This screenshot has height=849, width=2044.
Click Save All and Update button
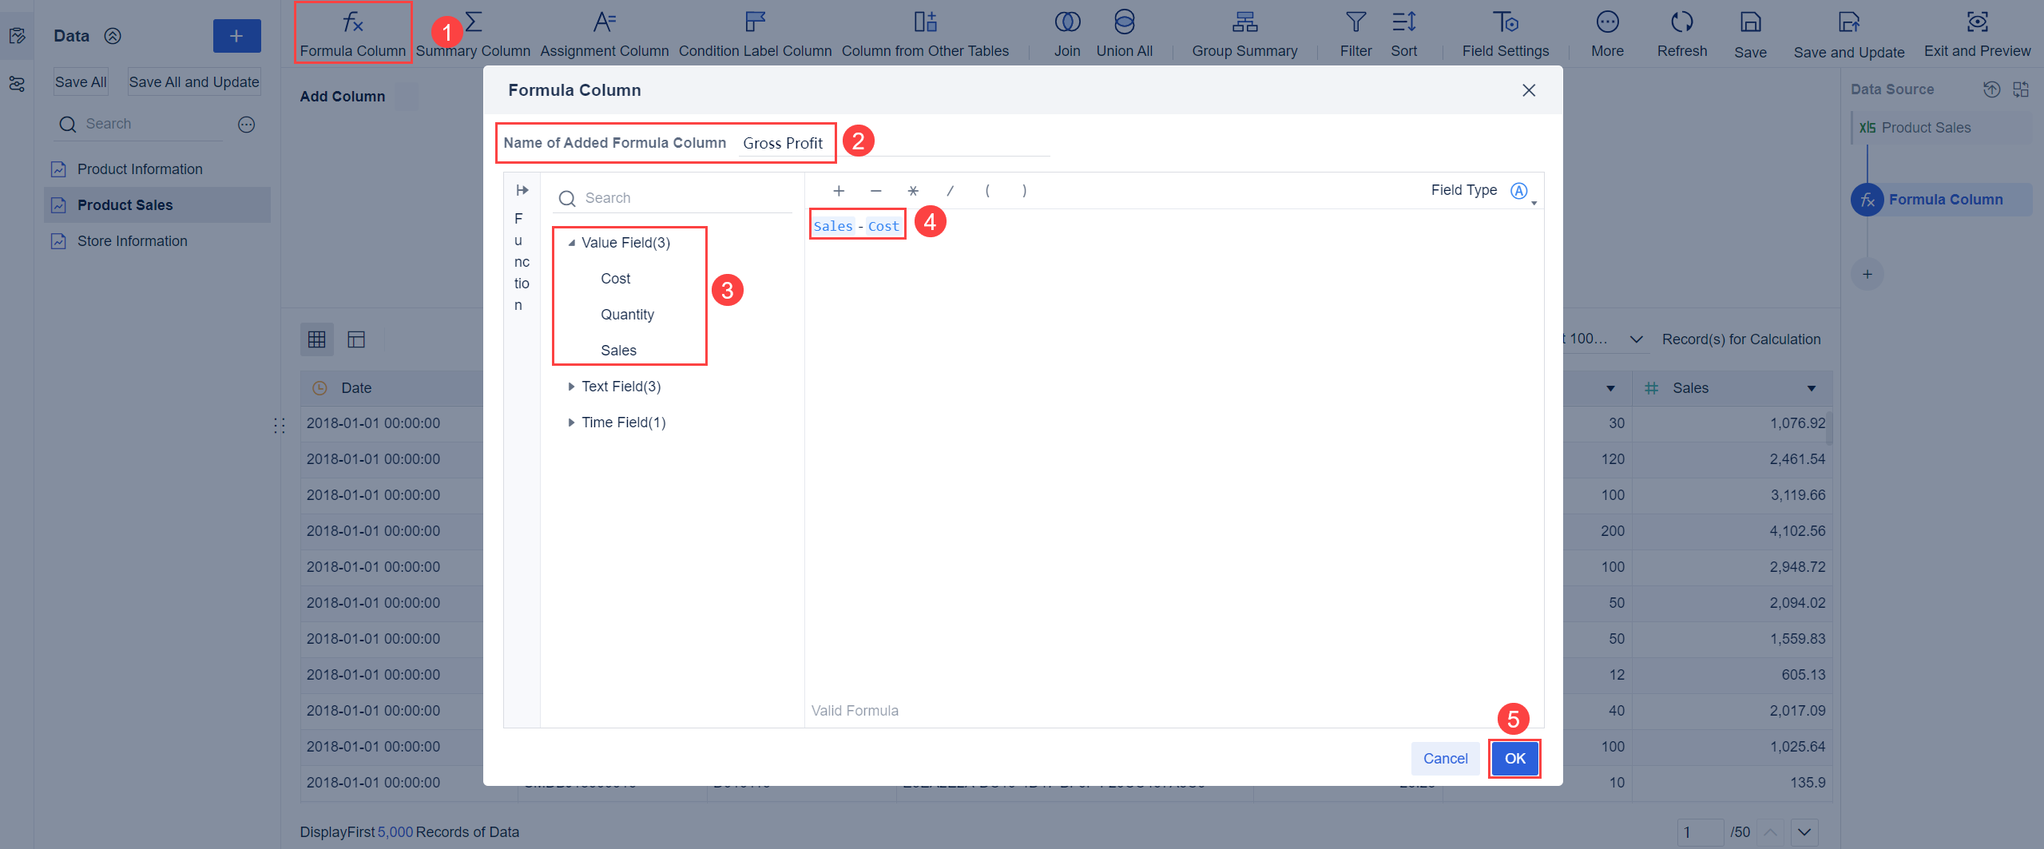(194, 81)
